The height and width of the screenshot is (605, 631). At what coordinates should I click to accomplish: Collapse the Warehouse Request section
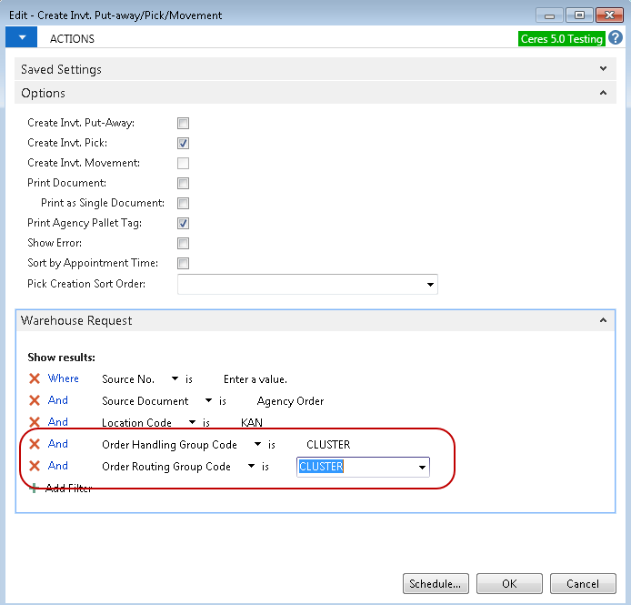point(603,320)
